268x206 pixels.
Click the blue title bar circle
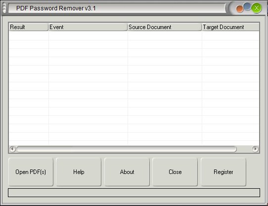tap(247, 6)
